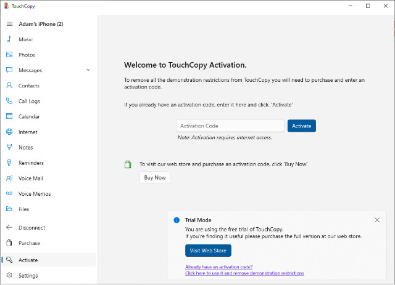Click the blue Activate button
395x285 pixels.
(x=302, y=126)
